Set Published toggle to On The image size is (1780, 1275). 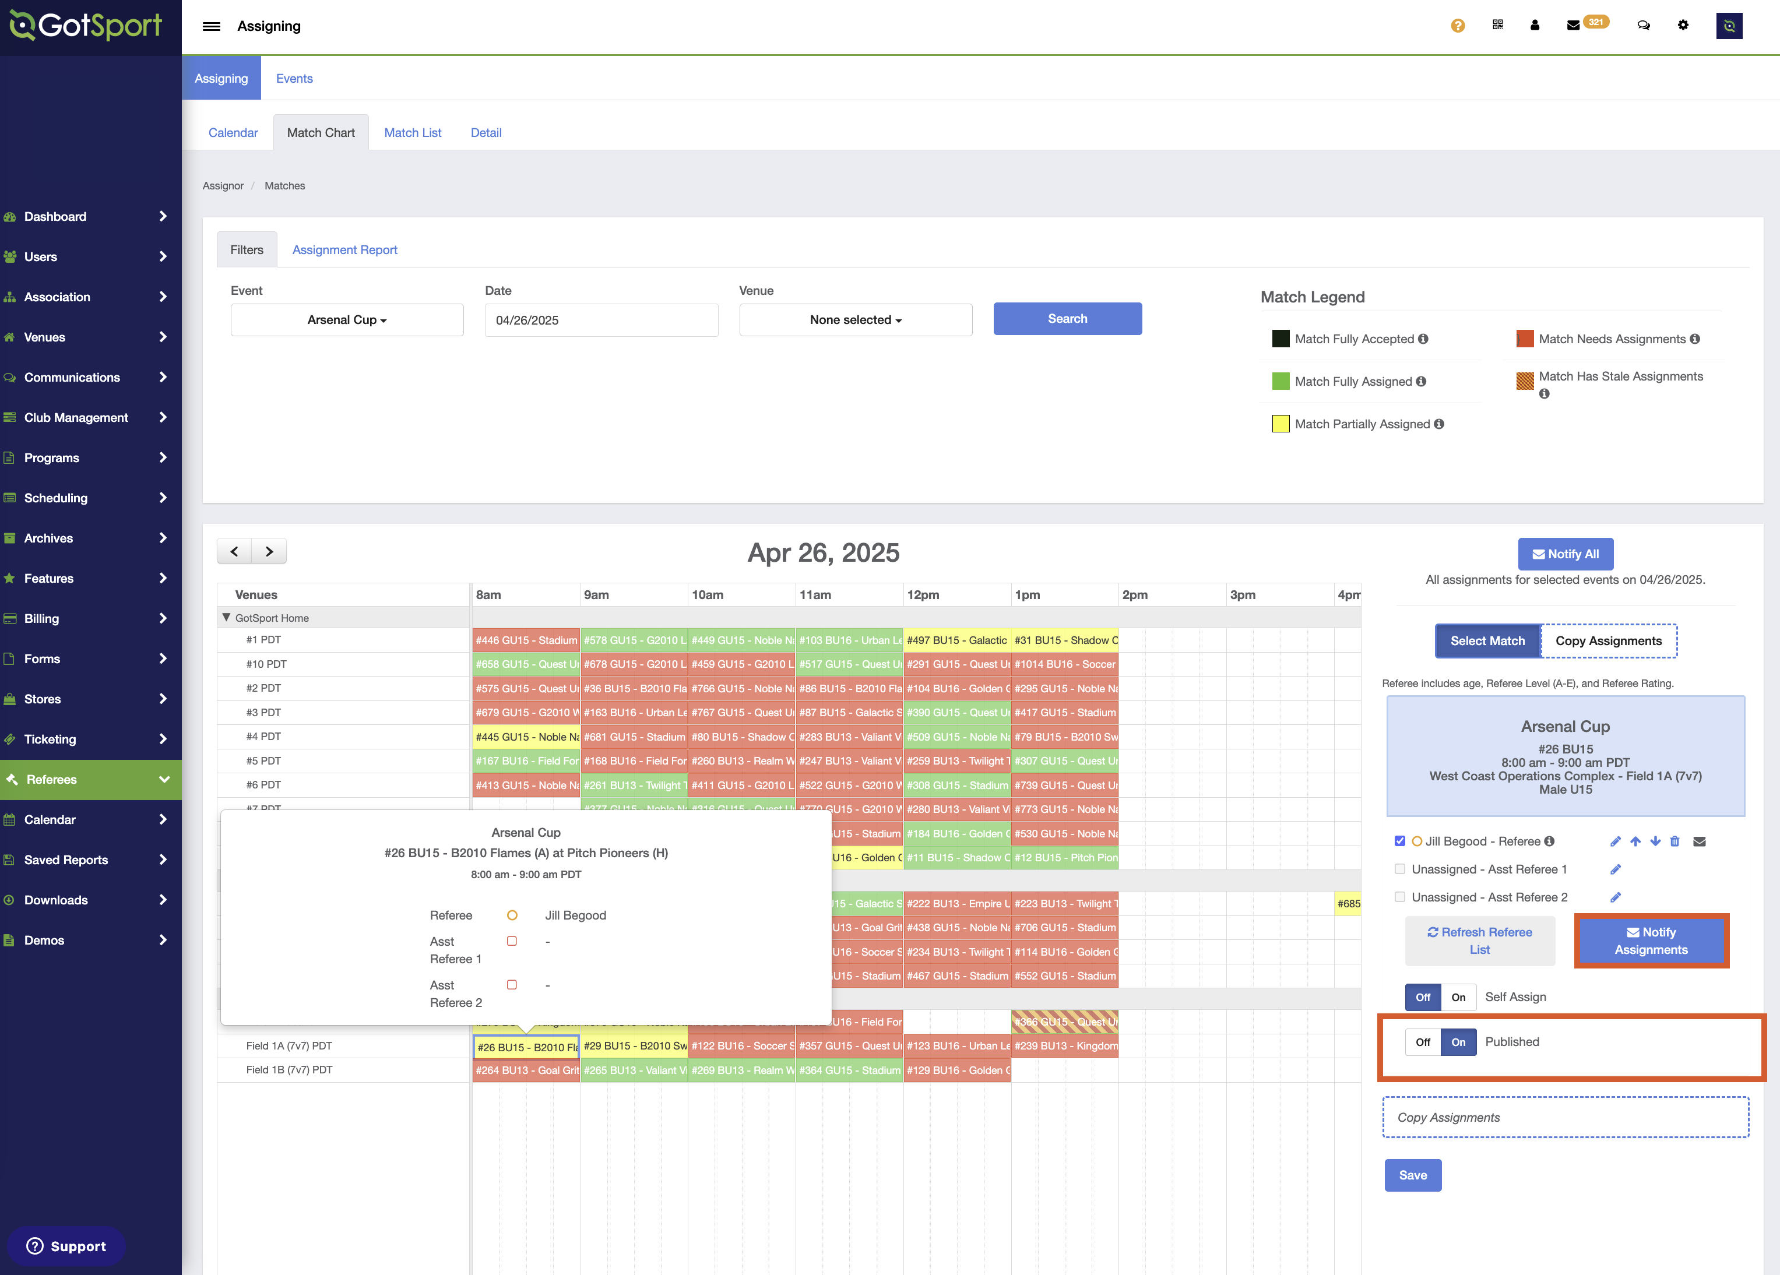[1458, 1042]
